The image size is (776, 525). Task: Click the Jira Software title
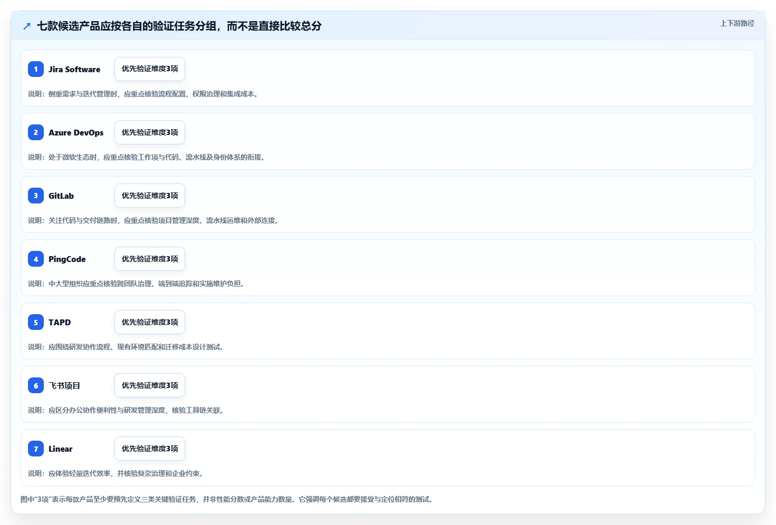74,69
